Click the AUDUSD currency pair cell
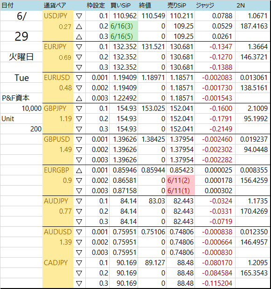 (58, 231)
